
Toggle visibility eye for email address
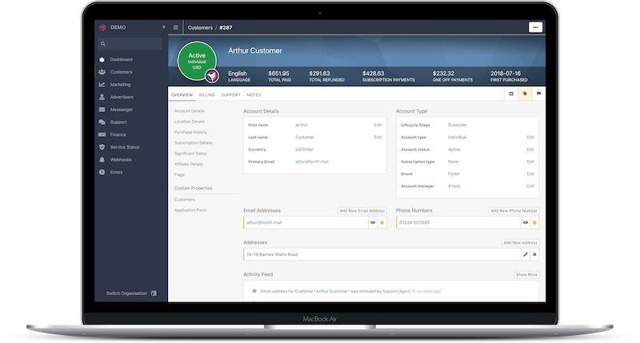pos(372,222)
